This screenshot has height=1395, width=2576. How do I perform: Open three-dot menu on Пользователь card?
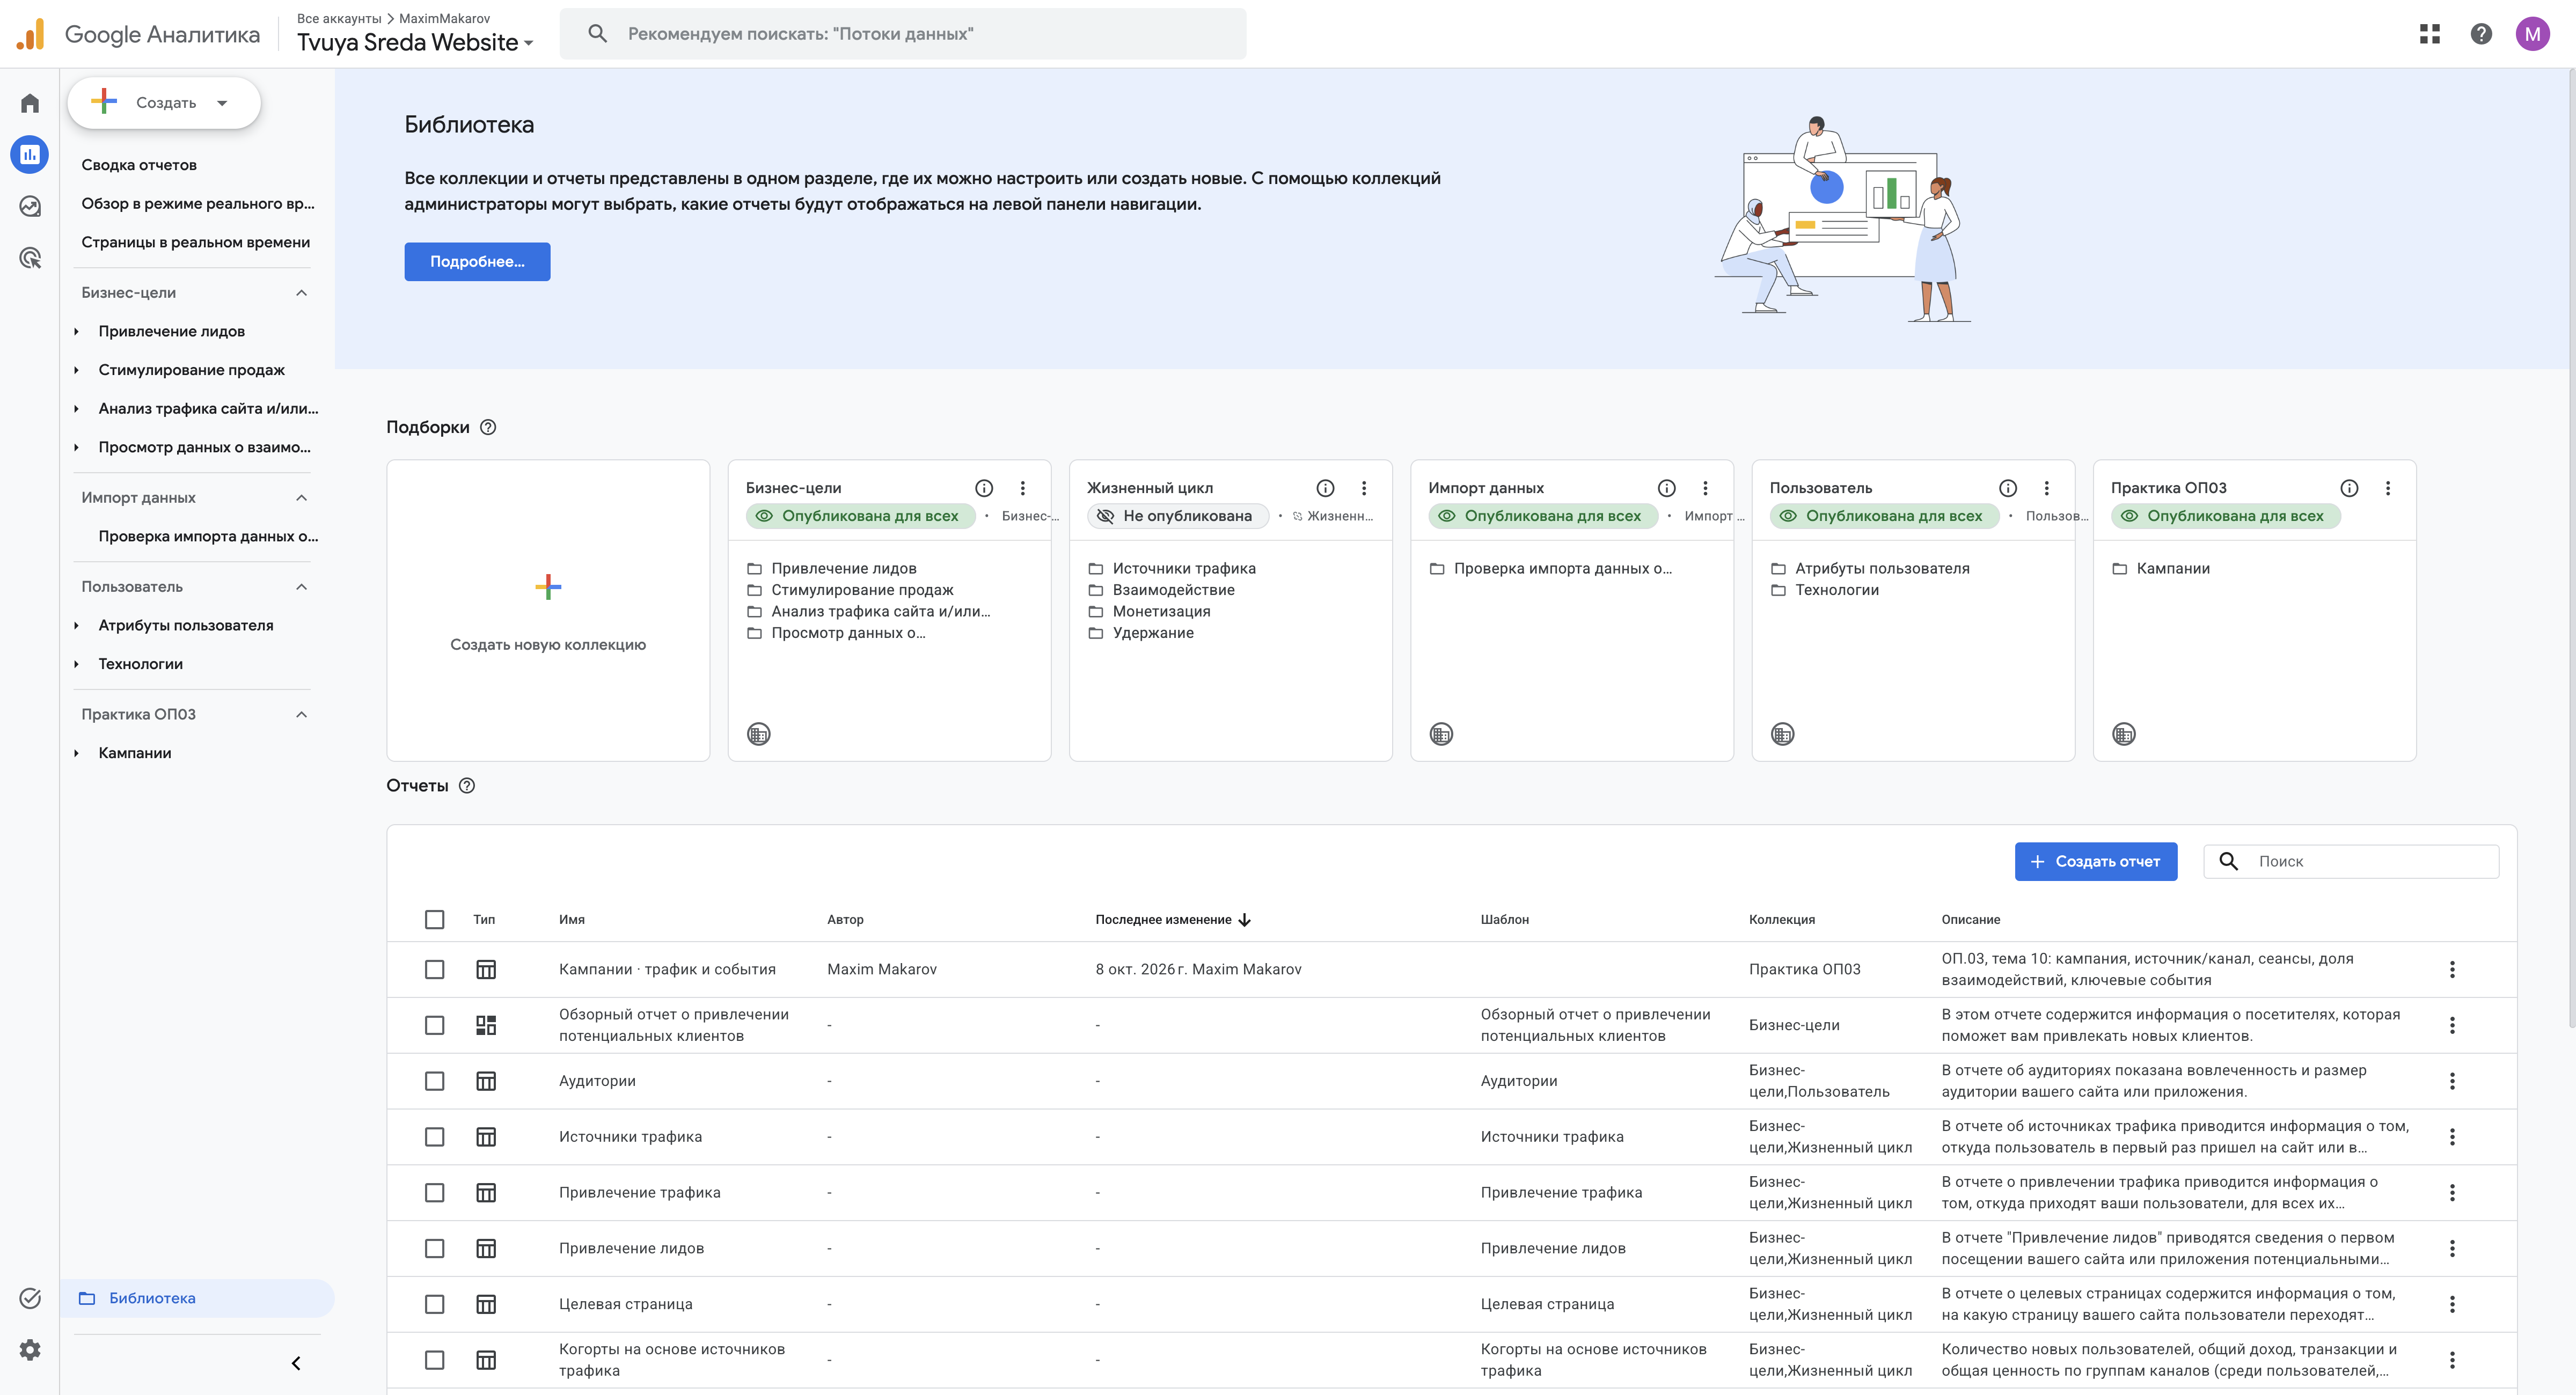click(x=2046, y=488)
